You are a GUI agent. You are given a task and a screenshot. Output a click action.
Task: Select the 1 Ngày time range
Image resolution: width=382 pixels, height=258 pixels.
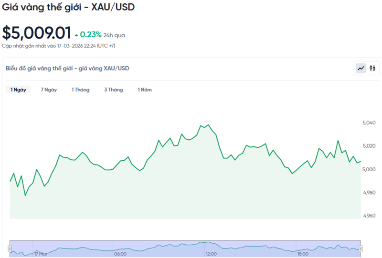(18, 90)
